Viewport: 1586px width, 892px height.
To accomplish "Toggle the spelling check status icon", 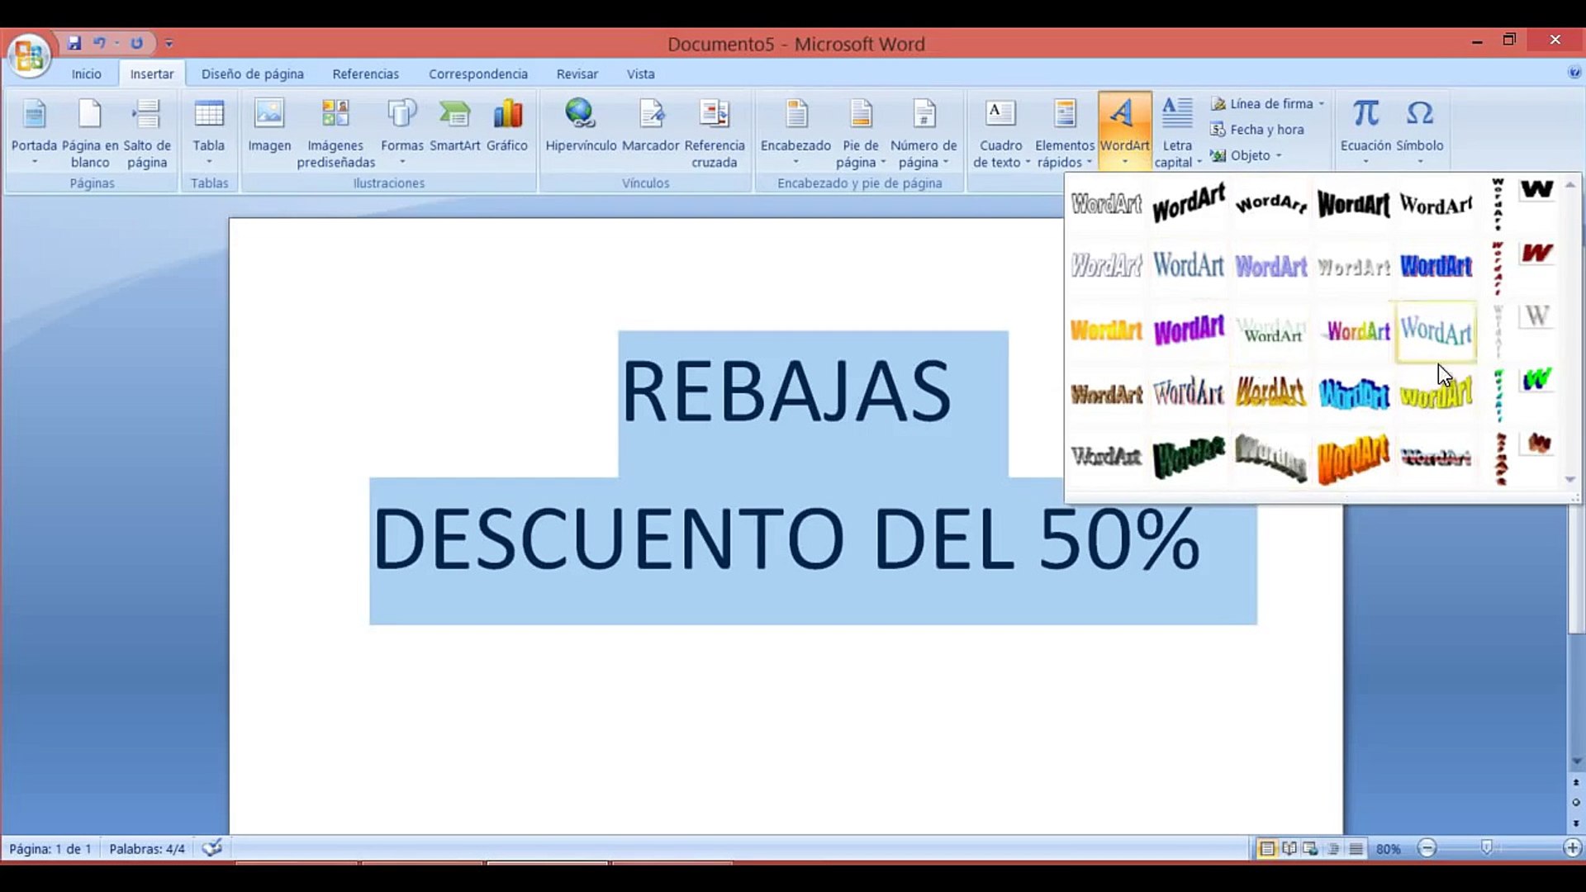I will (x=212, y=848).
